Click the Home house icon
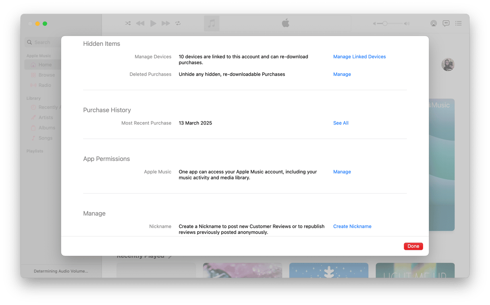Image resolution: width=490 pixels, height=305 pixels. click(x=33, y=65)
